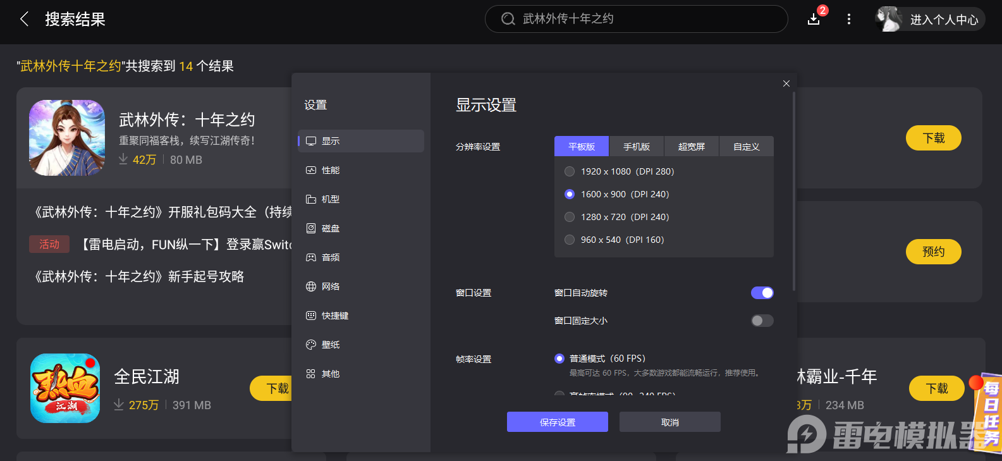The image size is (1002, 461).
Task: Click the search magnifier icon
Action: coord(508,19)
